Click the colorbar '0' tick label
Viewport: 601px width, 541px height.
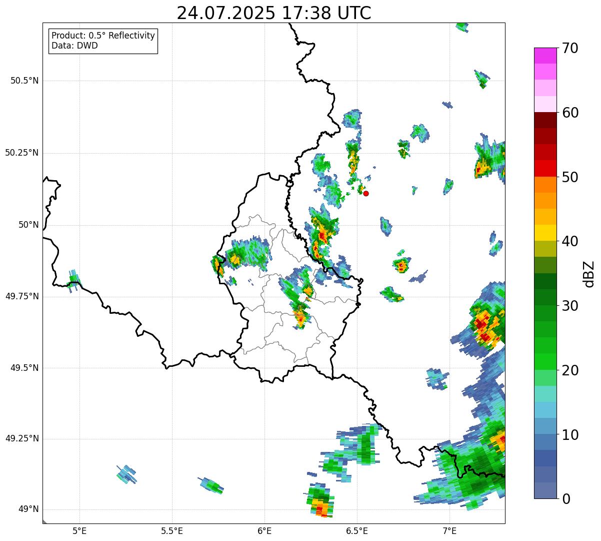[x=566, y=499]
